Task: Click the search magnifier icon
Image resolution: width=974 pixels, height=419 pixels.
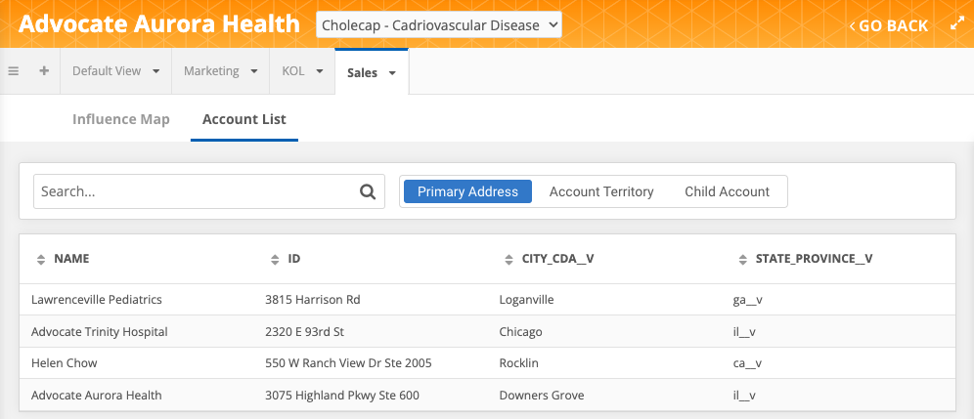Action: click(x=368, y=191)
